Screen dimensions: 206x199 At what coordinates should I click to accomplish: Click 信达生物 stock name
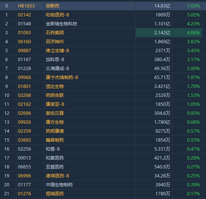pos(55,86)
